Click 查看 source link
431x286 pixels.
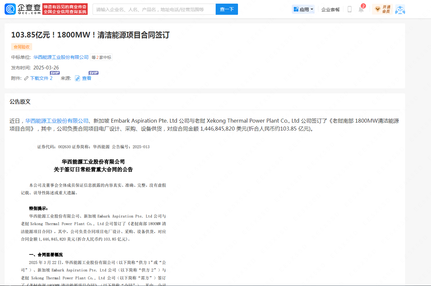click(87, 78)
